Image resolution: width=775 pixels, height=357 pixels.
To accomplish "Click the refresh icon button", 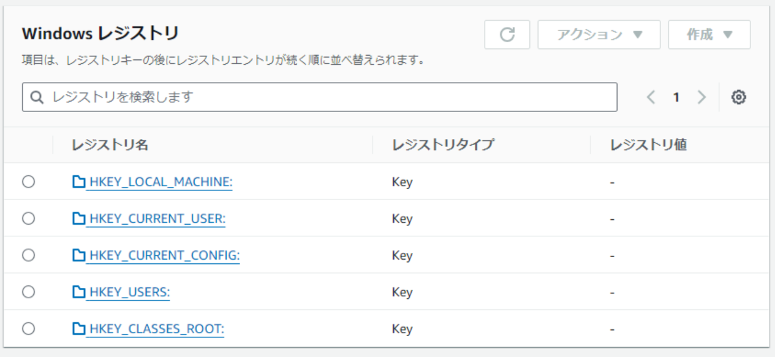I will pos(507,35).
